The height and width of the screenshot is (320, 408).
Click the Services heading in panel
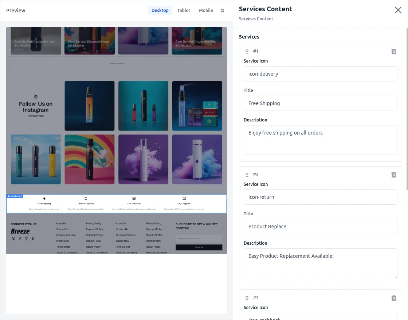click(249, 37)
